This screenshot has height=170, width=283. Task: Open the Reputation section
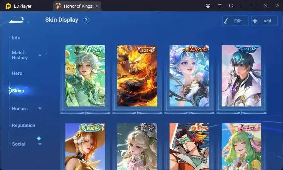(x=23, y=125)
